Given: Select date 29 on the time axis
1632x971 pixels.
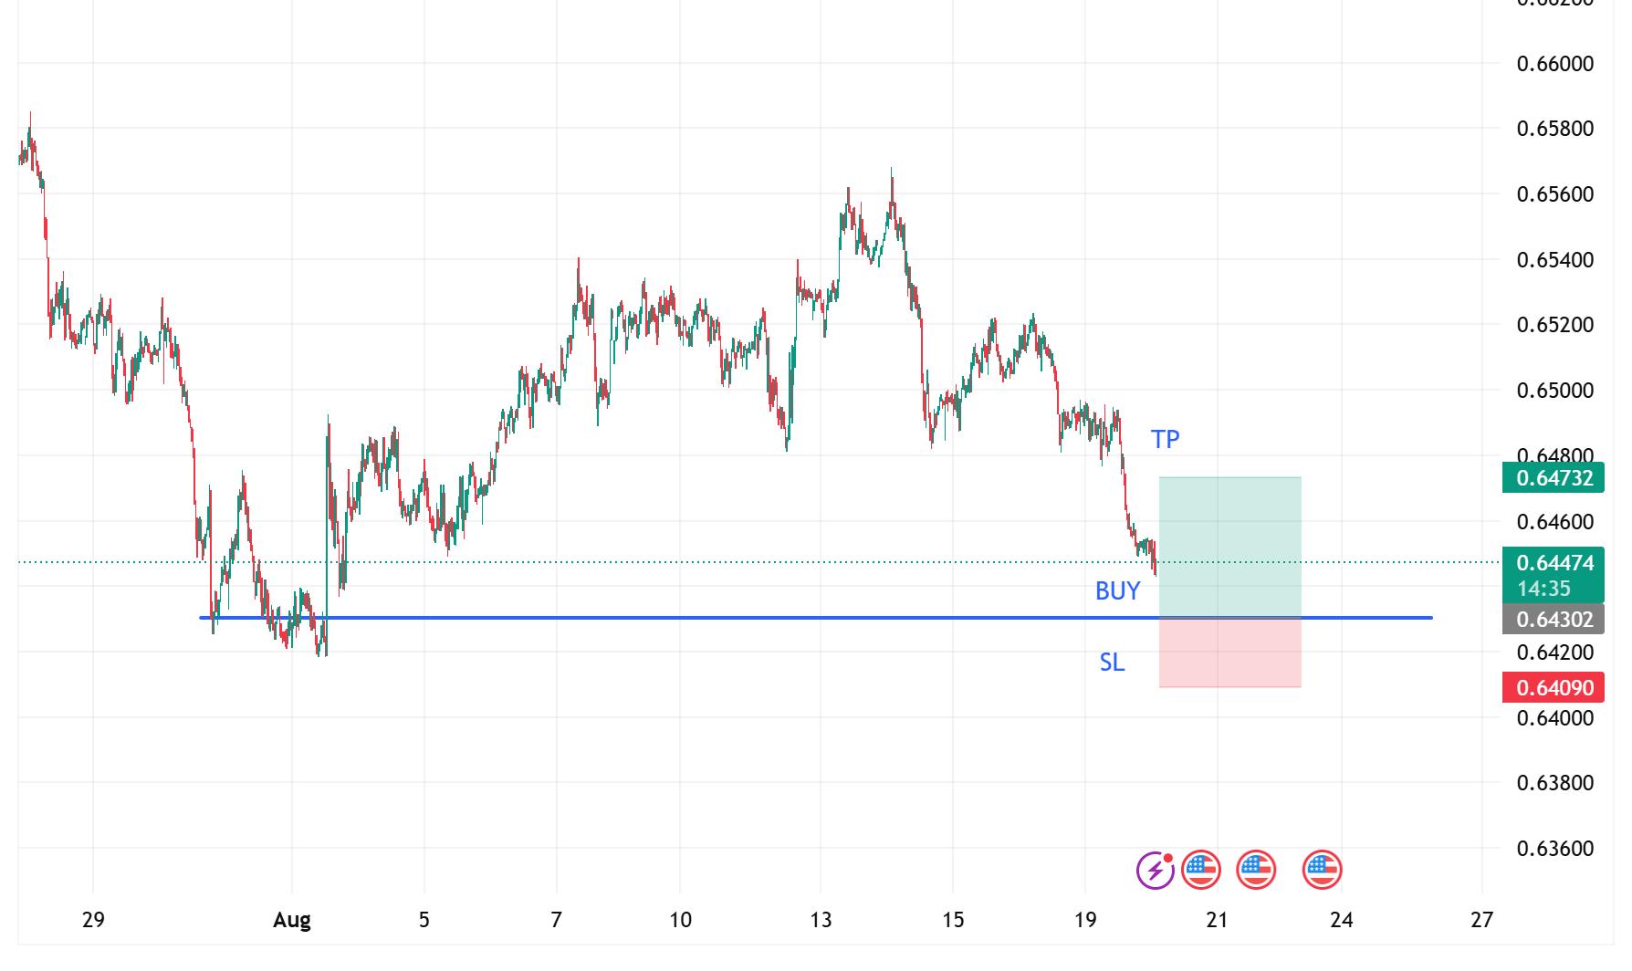Looking at the screenshot, I should 93,920.
